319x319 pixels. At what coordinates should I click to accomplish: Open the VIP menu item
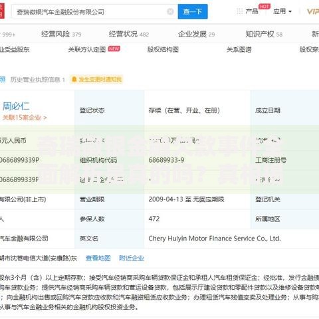(313, 11)
